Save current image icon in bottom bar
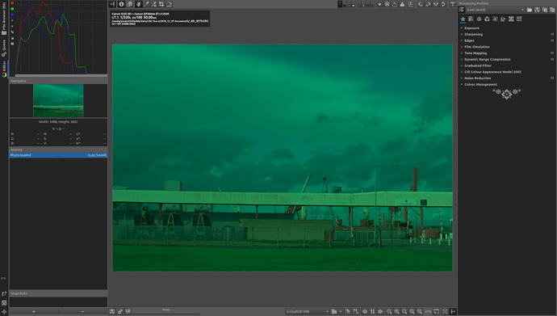Screen dimensions: 557x316 tap(112, 312)
